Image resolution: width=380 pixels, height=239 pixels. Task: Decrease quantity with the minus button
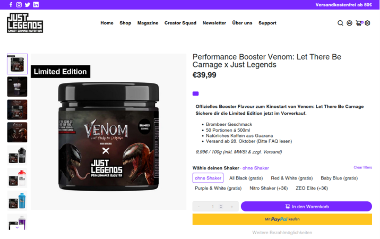pyautogui.click(x=198, y=207)
